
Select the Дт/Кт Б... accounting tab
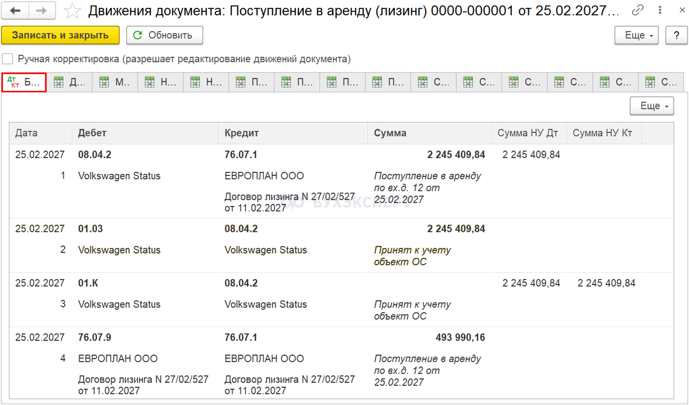coord(24,82)
